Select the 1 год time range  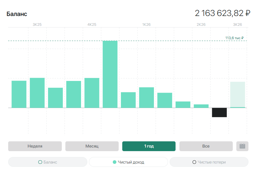149,146
